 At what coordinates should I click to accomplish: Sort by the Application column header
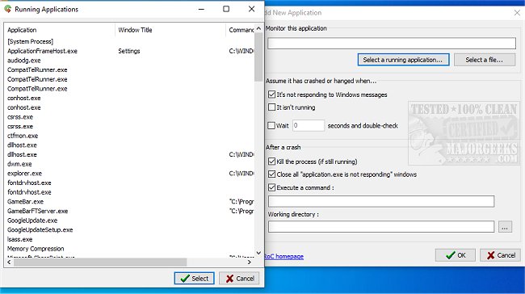[x=59, y=30]
